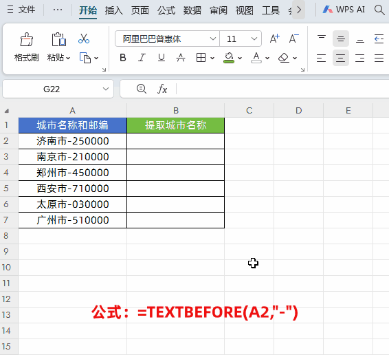Image resolution: width=389 pixels, height=355 pixels.
Task: Expand the font color dropdown
Action: [x=267, y=58]
